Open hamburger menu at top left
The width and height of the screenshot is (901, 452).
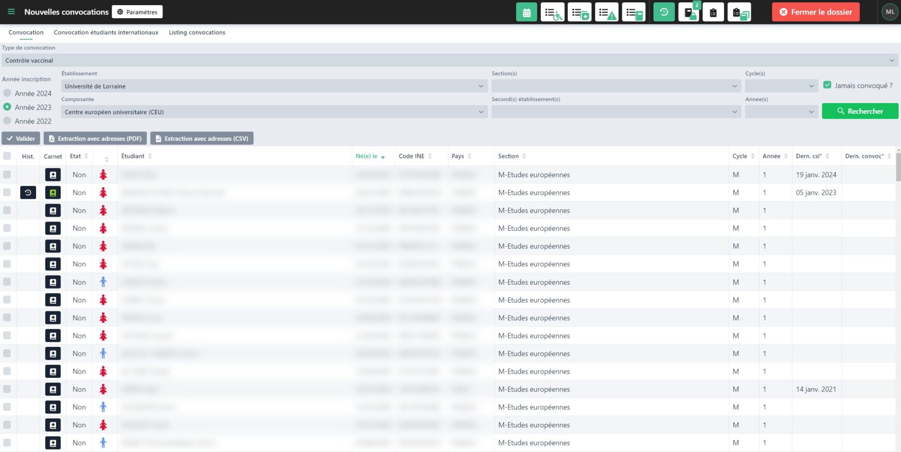click(x=11, y=12)
